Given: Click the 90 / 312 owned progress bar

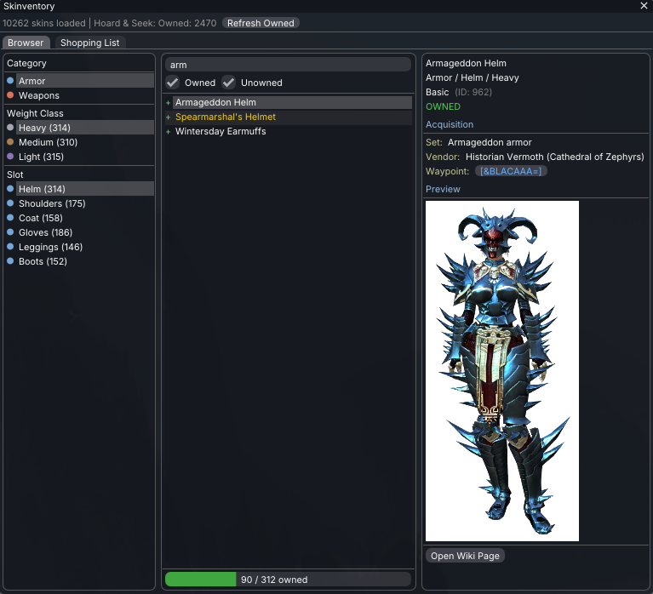Looking at the screenshot, I should click(x=288, y=580).
